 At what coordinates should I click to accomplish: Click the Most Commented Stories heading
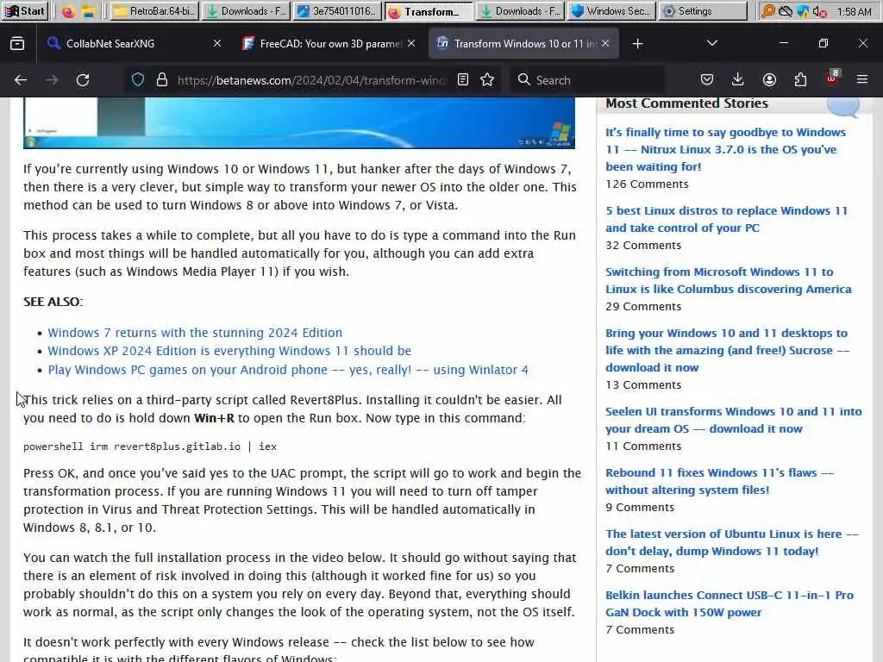tap(686, 103)
